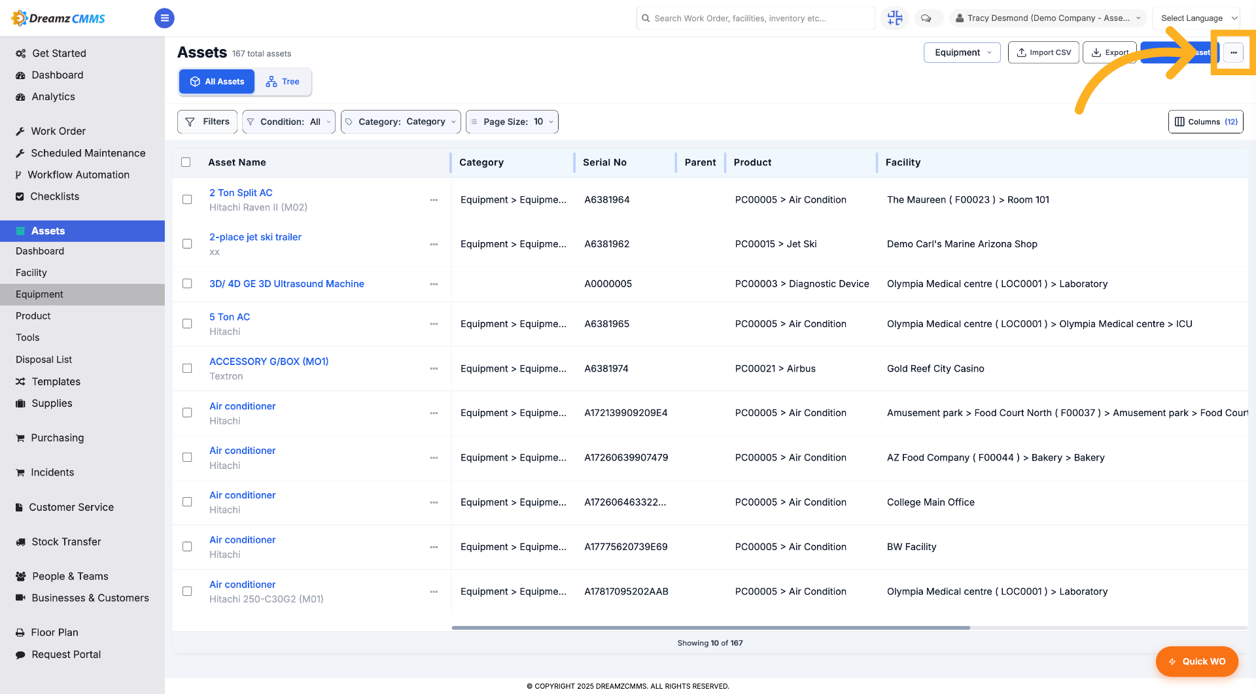The image size is (1256, 694).
Task: Click the Quick WO button
Action: coord(1196,661)
